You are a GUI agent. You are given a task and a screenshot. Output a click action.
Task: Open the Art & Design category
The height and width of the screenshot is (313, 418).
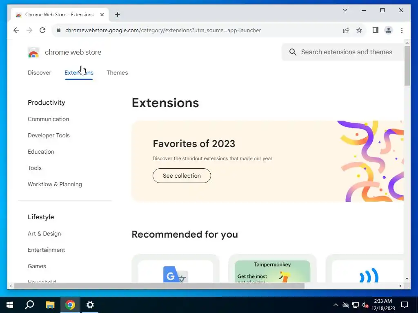pyautogui.click(x=44, y=234)
